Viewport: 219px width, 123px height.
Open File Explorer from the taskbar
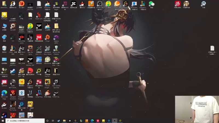point(64,121)
